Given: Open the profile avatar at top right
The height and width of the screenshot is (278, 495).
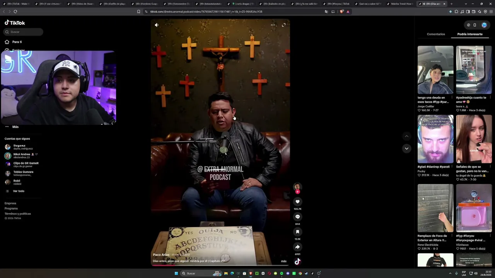Looking at the screenshot, I should (484, 25).
